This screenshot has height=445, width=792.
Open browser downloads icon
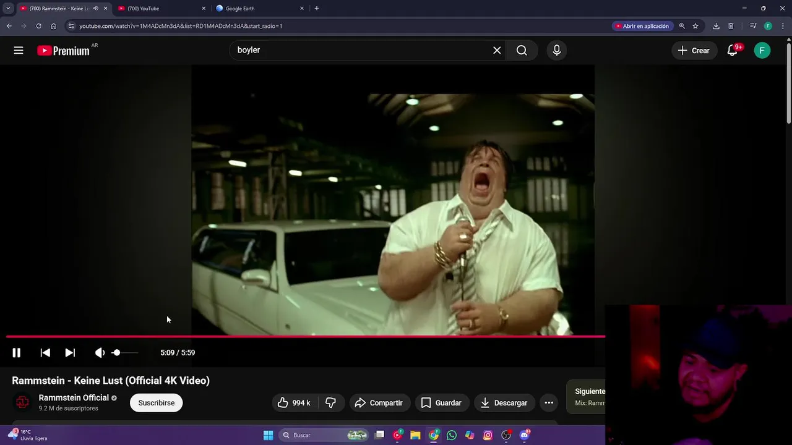coord(716,26)
